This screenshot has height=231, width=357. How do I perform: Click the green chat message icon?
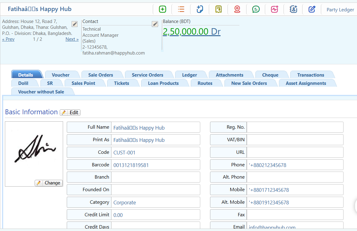click(x=256, y=9)
